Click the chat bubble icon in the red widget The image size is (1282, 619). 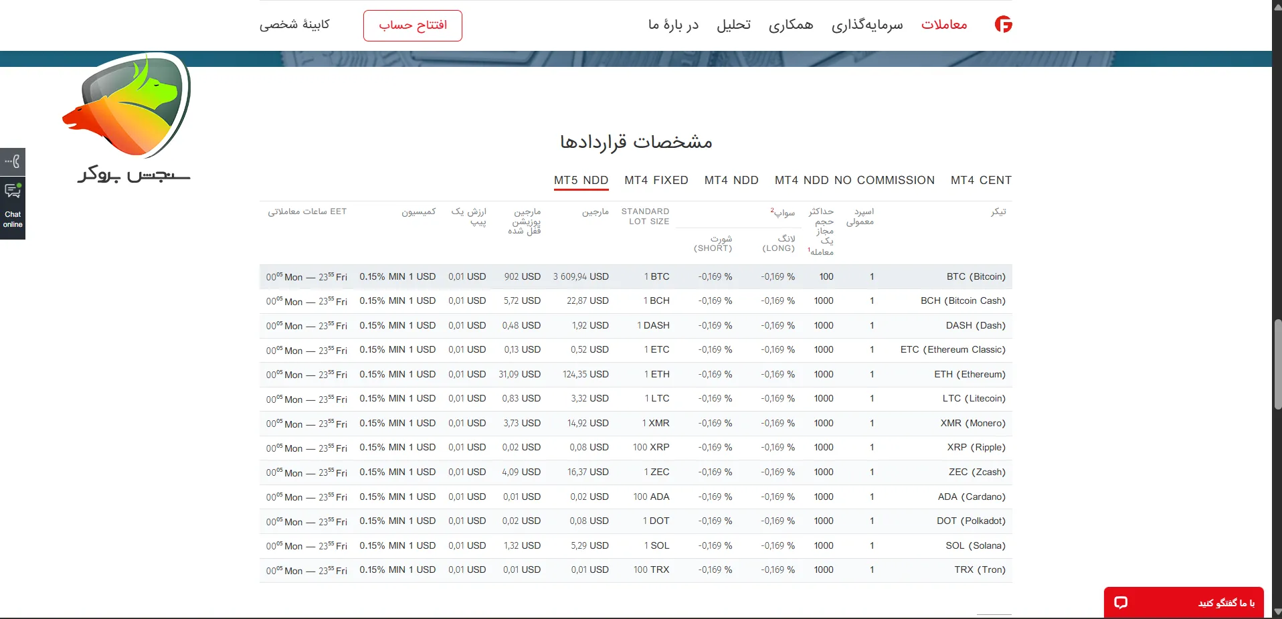pyautogui.click(x=1121, y=602)
